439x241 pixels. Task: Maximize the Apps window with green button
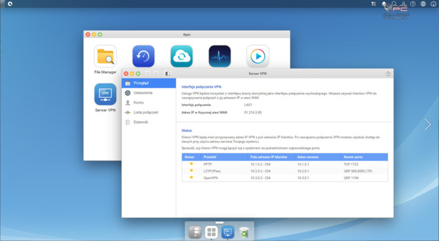pyautogui.click(x=100, y=35)
